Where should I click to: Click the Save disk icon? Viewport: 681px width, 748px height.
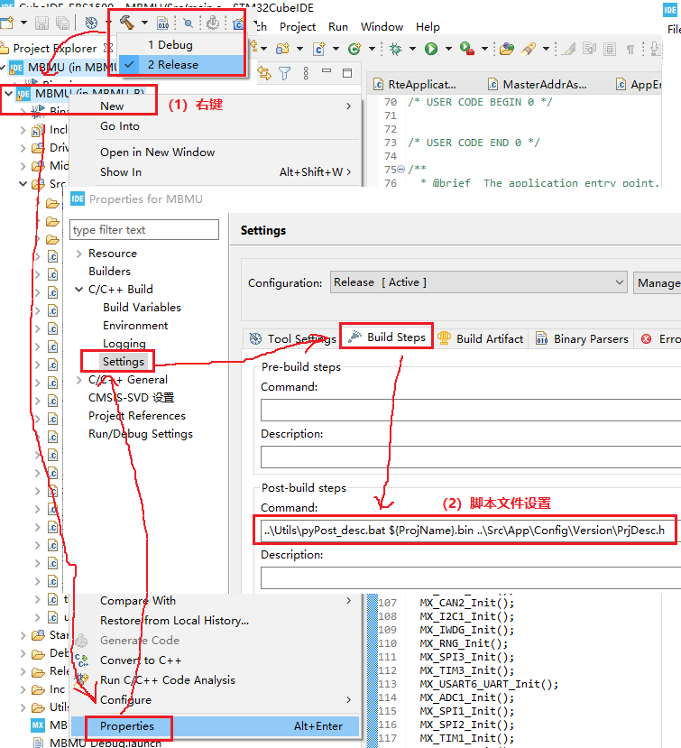[41, 23]
